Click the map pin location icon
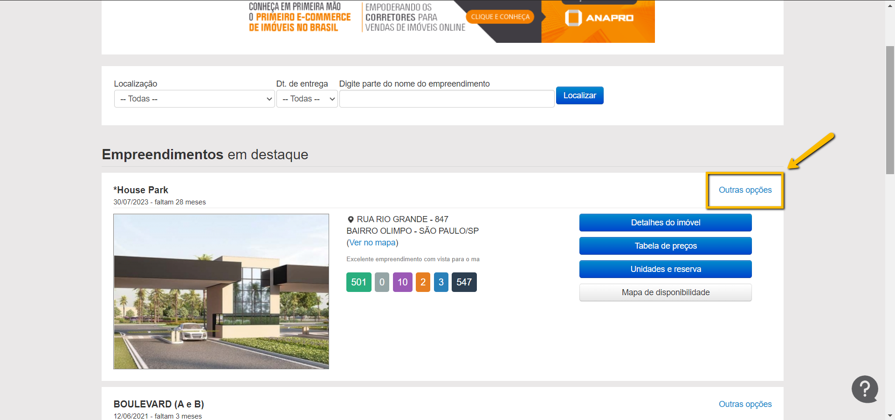 (351, 219)
